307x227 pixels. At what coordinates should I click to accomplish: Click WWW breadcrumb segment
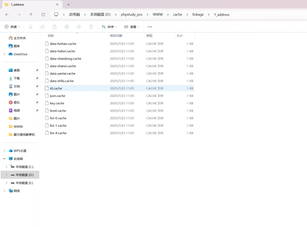(x=158, y=14)
